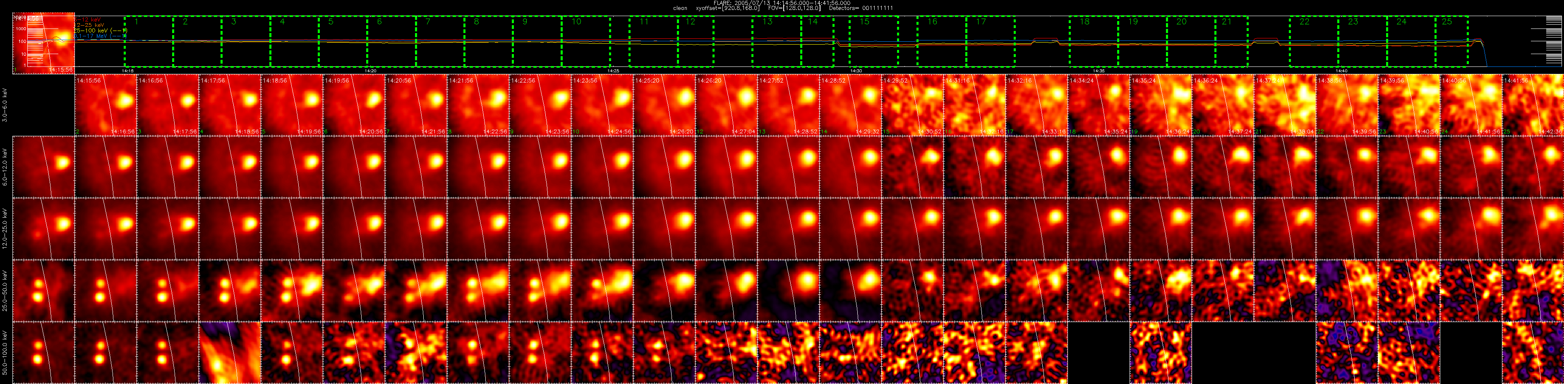Image resolution: width=1564 pixels, height=384 pixels.
Task: Open the overview image beside the light curve
Action: point(44,43)
